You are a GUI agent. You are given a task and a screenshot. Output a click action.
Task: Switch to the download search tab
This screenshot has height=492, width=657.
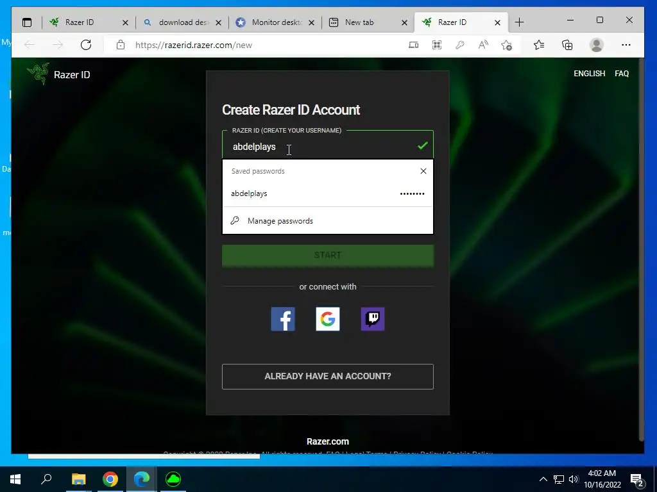182,22
